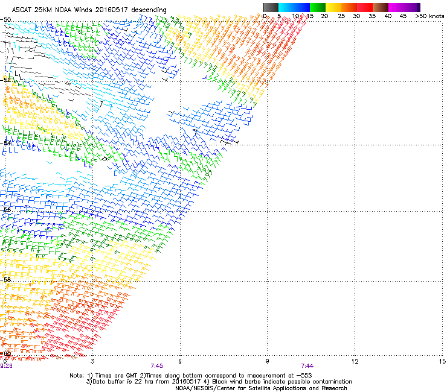
Task: Click the longitude label 9
Action: (x=267, y=361)
